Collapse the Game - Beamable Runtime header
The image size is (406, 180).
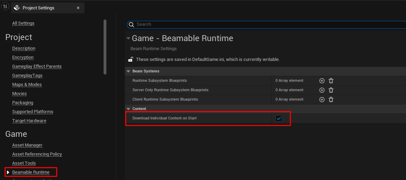coord(128,38)
